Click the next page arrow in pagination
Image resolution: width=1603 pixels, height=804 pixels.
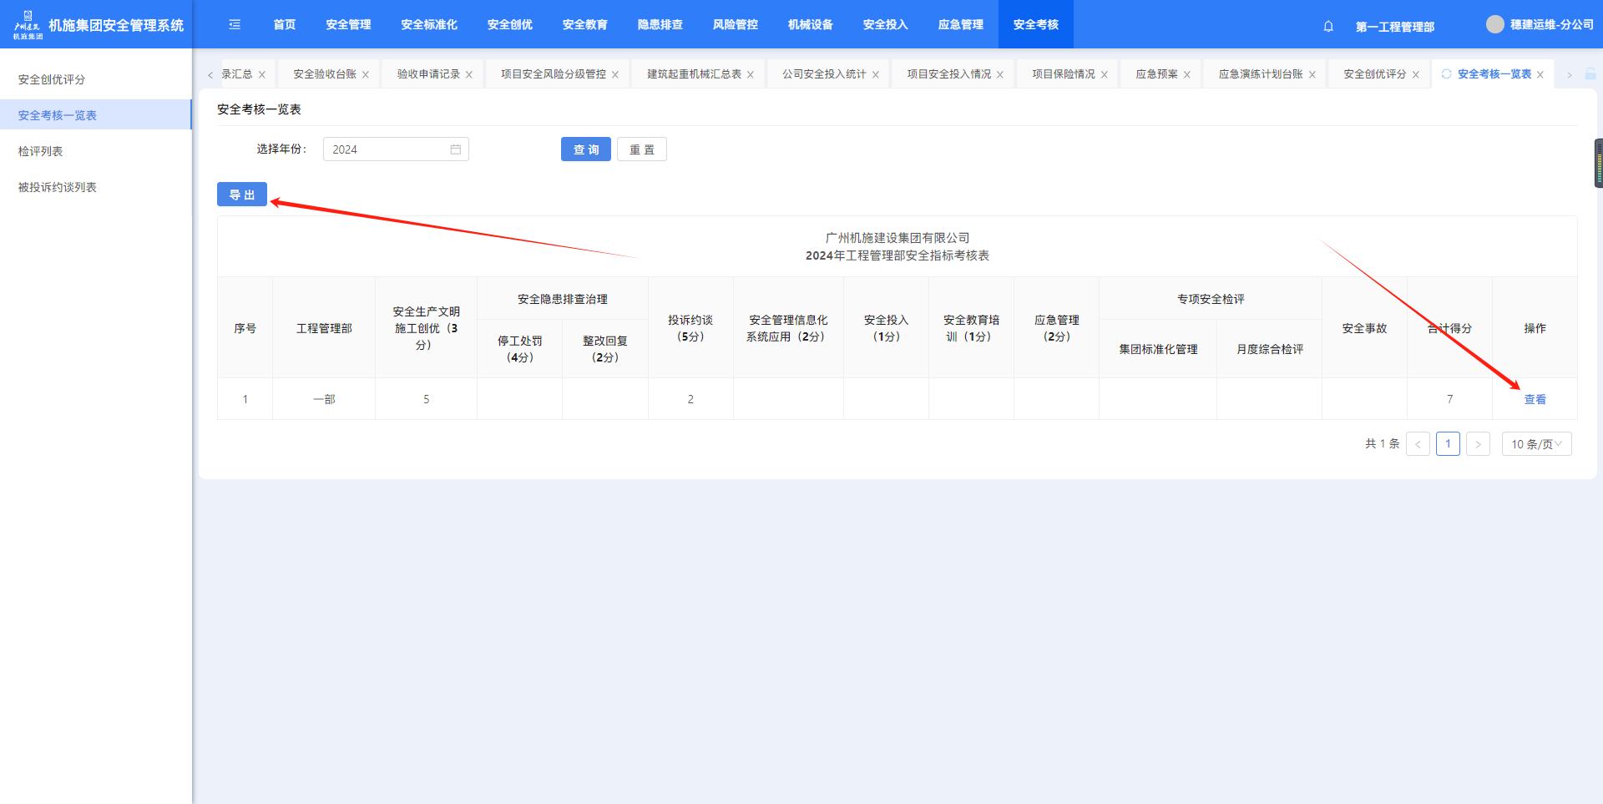click(x=1478, y=444)
